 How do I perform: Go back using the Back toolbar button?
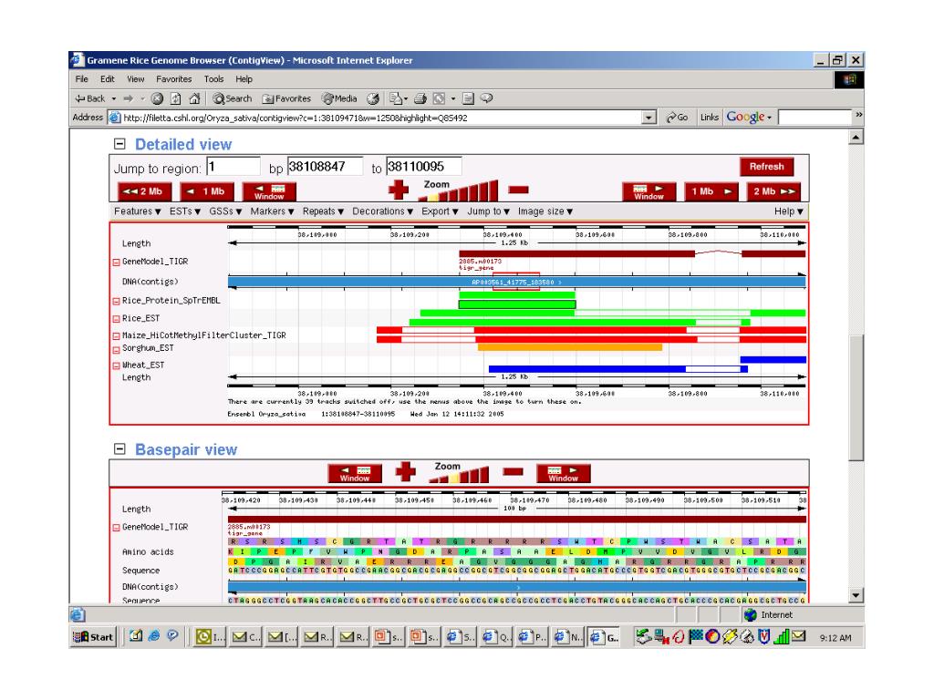coord(90,98)
